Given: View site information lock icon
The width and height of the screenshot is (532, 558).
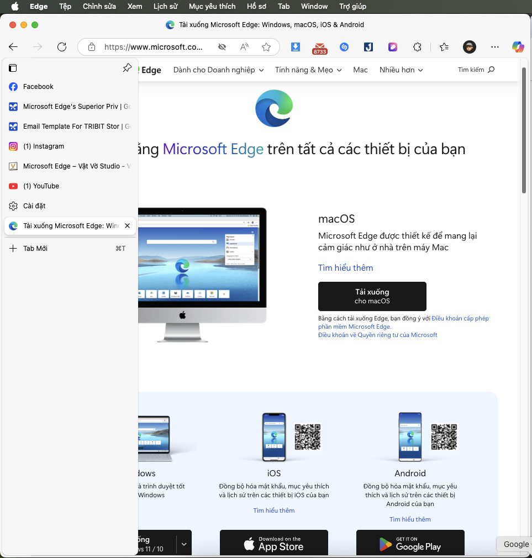Looking at the screenshot, I should [92, 47].
